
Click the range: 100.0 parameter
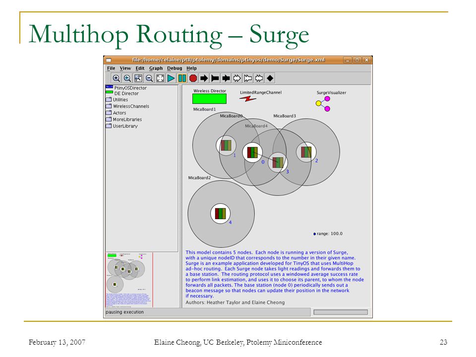pos(328,234)
